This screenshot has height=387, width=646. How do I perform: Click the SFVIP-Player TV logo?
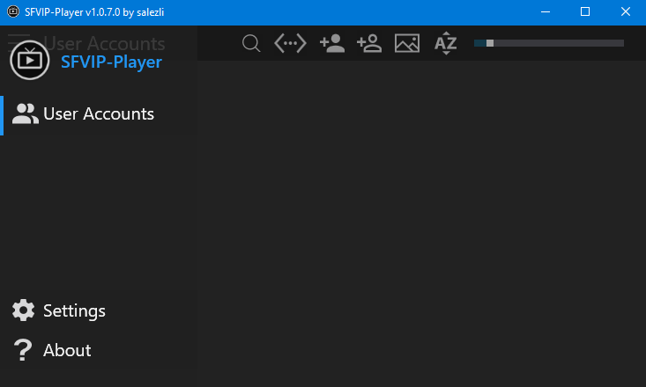point(30,60)
